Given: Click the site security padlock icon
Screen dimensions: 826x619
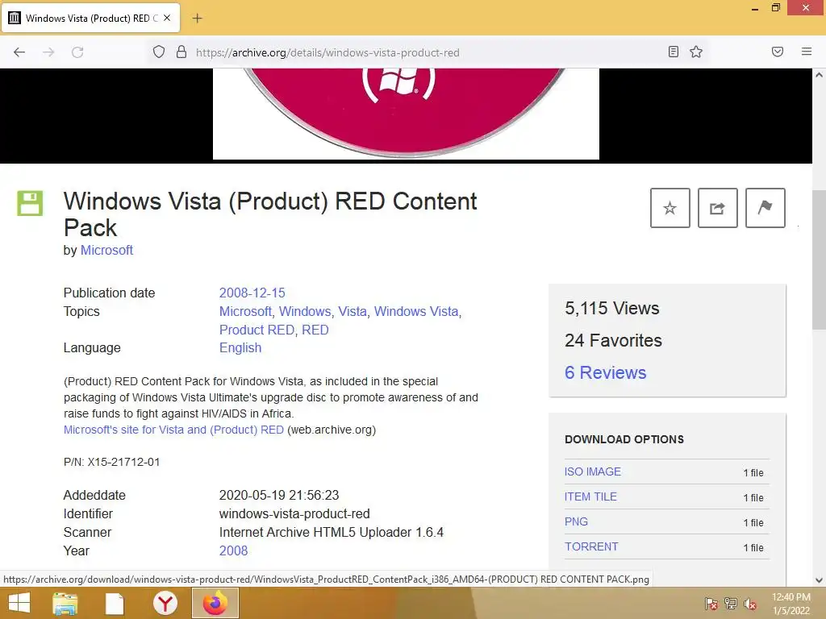Looking at the screenshot, I should click(181, 52).
